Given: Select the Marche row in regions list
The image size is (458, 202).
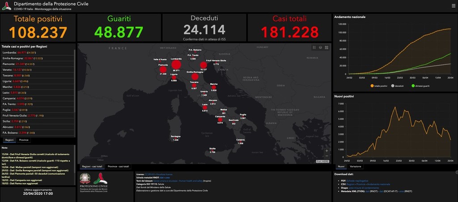Looking at the screenshot, I should pyautogui.click(x=38, y=87).
